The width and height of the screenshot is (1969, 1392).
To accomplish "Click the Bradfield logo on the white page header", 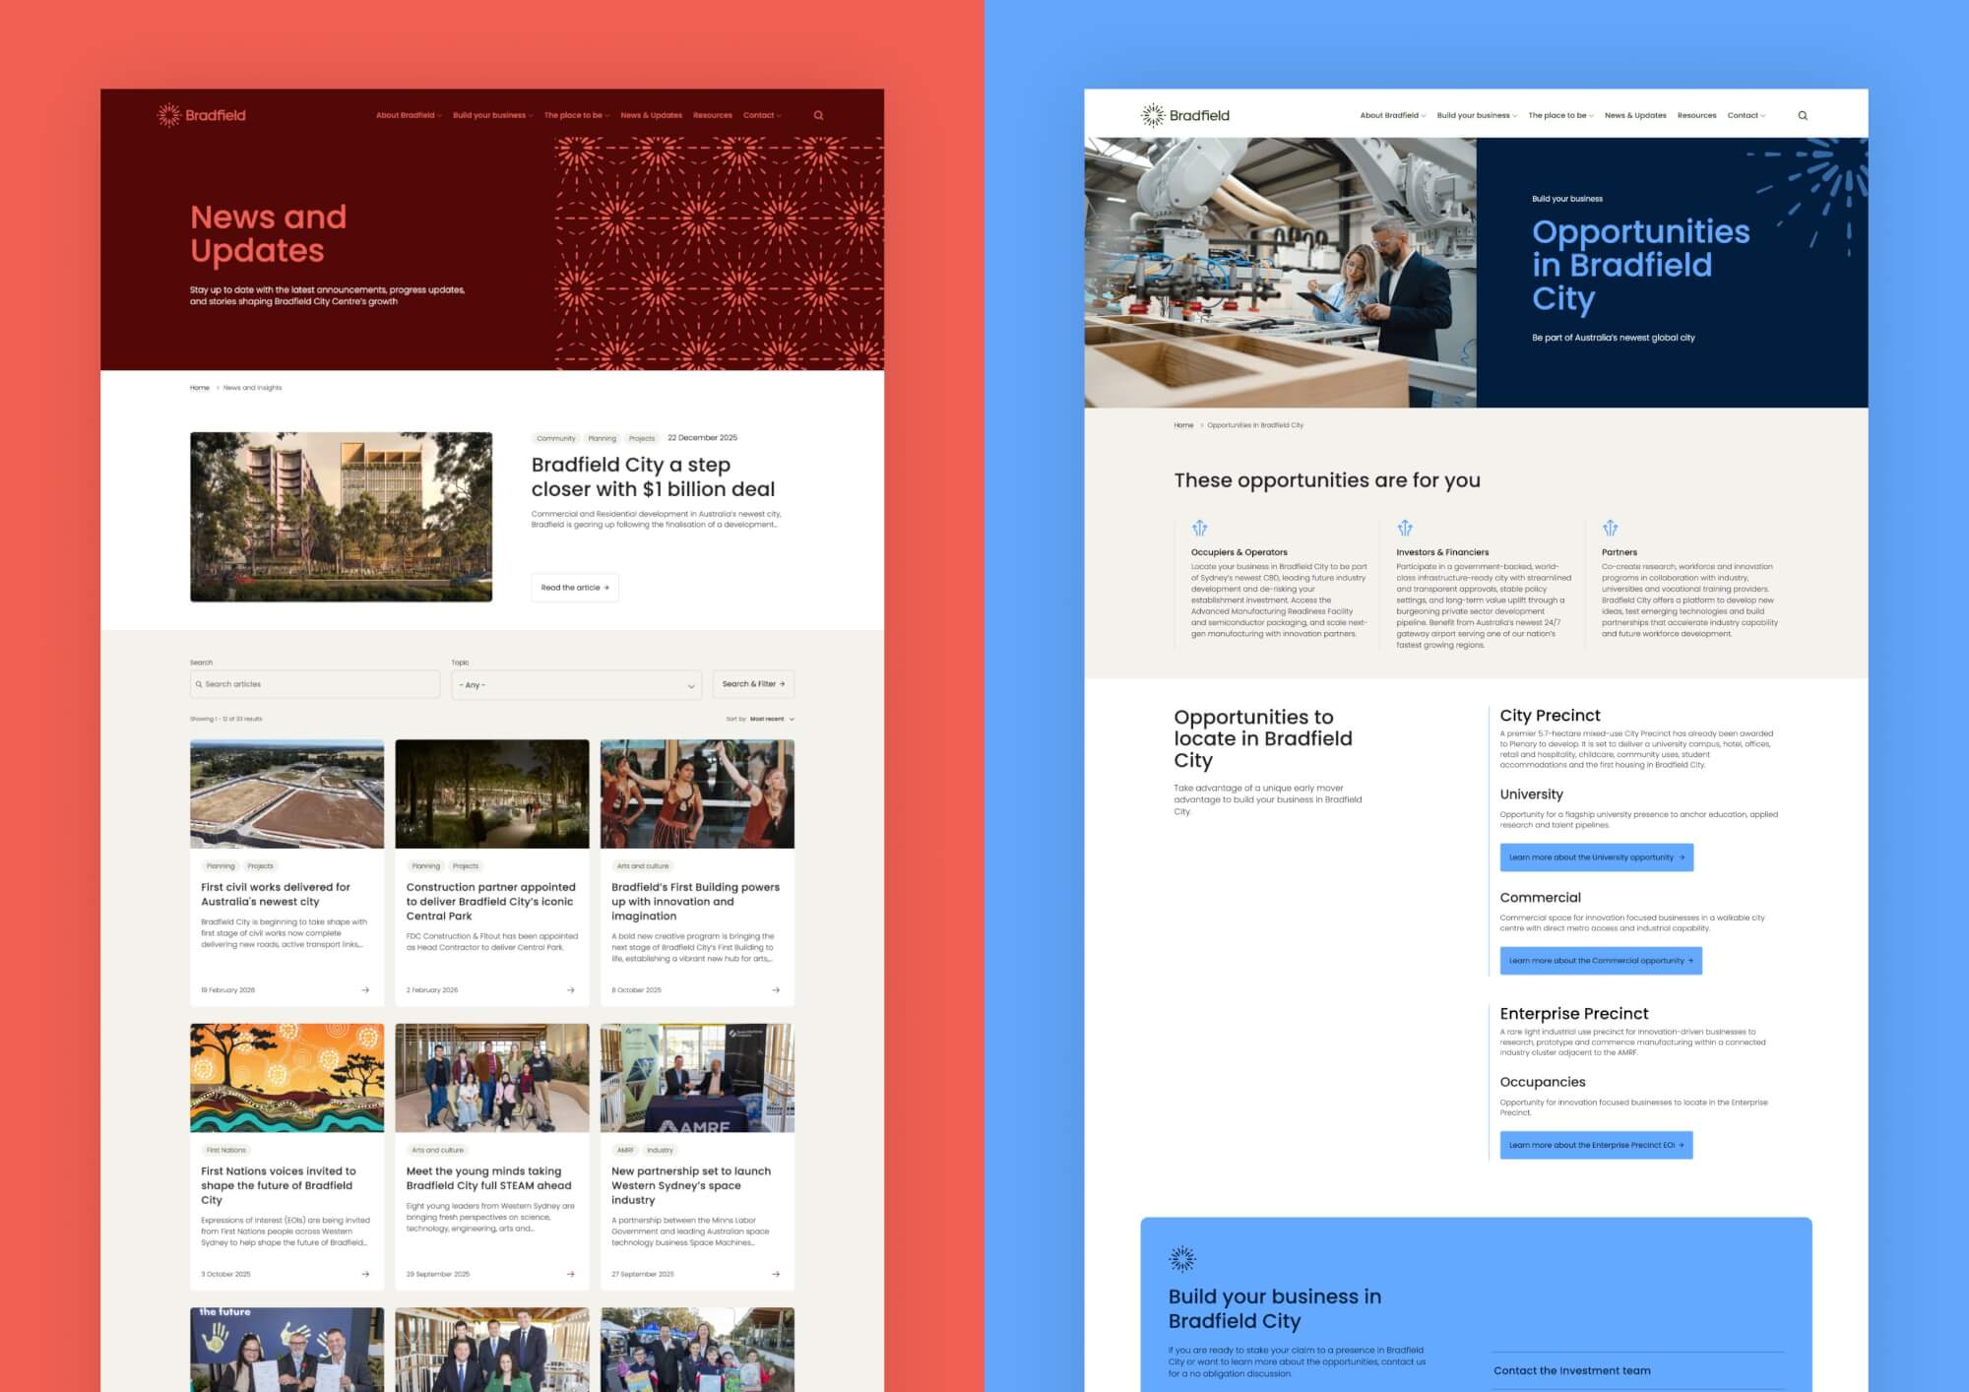I will coord(1185,115).
